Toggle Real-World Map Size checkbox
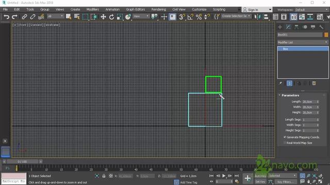 click(285, 143)
